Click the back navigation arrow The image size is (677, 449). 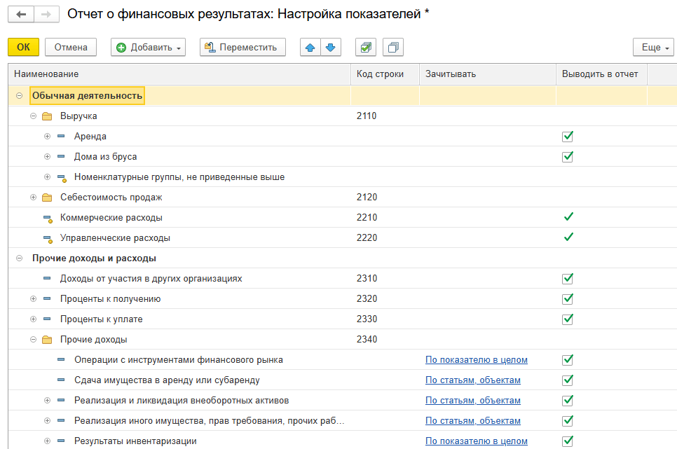coord(21,14)
